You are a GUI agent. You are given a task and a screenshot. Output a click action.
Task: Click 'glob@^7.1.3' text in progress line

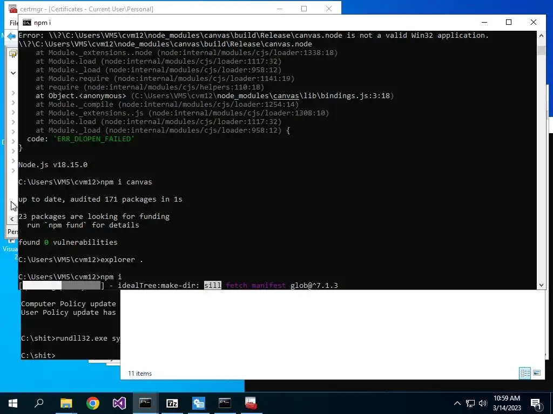[314, 286]
